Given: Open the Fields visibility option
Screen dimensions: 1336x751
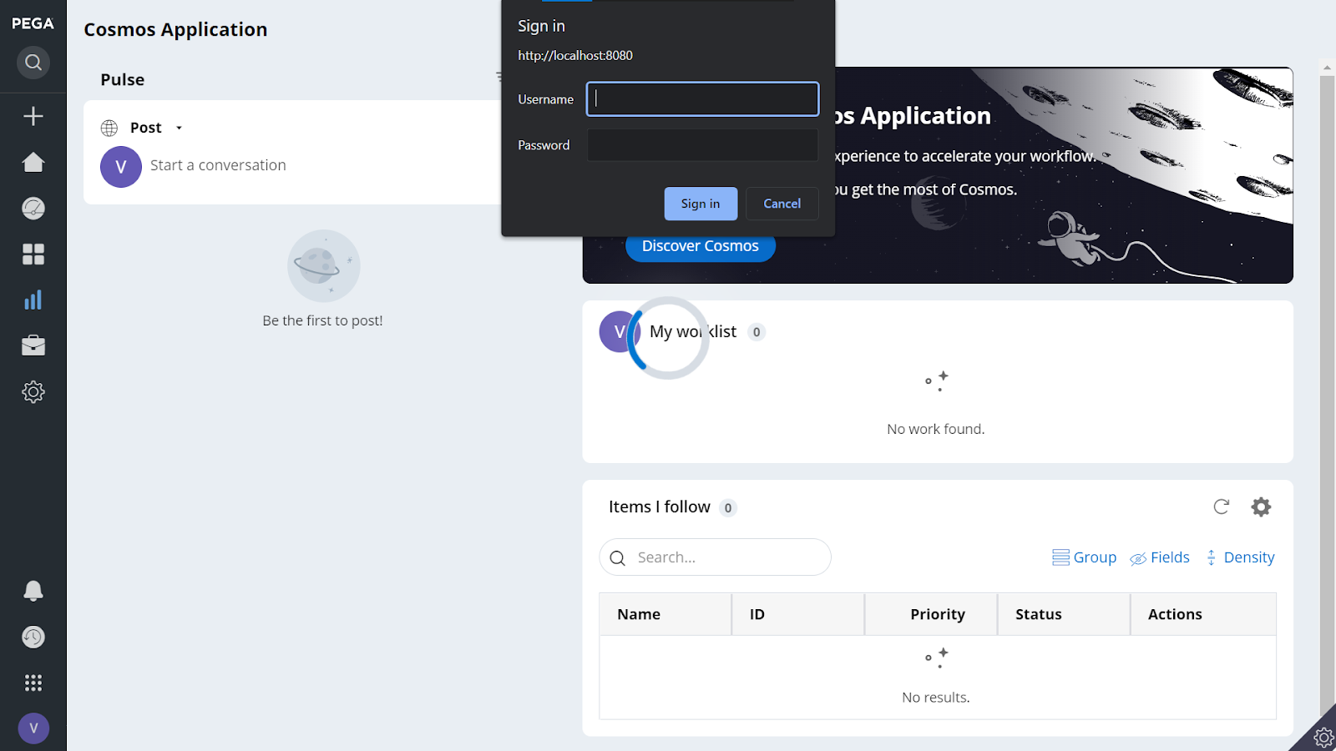Looking at the screenshot, I should tap(1160, 557).
